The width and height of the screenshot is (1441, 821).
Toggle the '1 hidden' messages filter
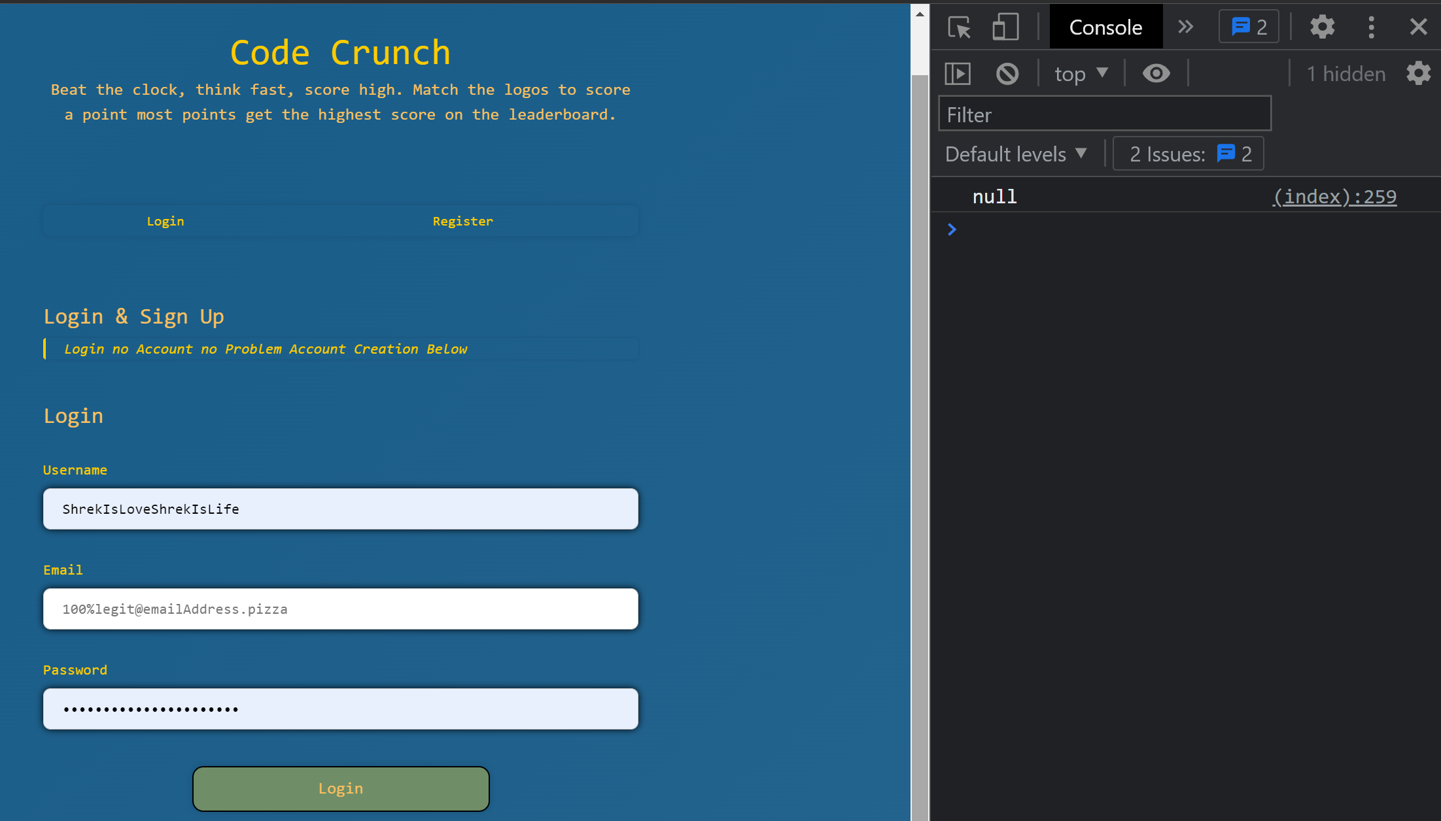click(x=1345, y=74)
